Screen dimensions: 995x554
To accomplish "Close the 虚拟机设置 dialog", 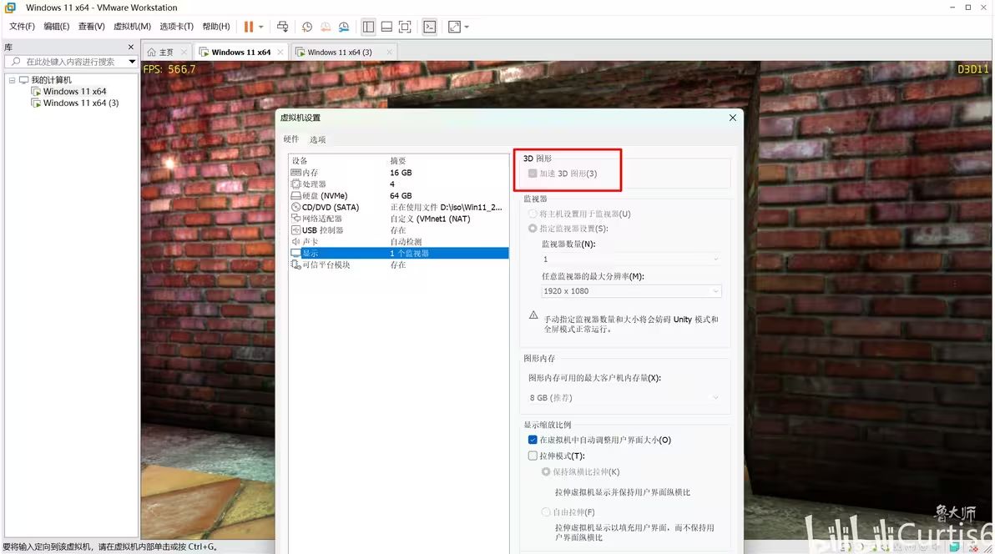I will click(x=732, y=118).
